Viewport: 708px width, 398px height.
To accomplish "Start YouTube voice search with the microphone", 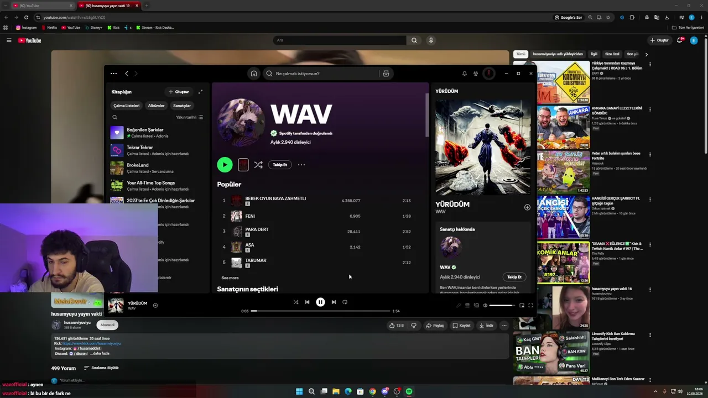I will click(x=431, y=40).
